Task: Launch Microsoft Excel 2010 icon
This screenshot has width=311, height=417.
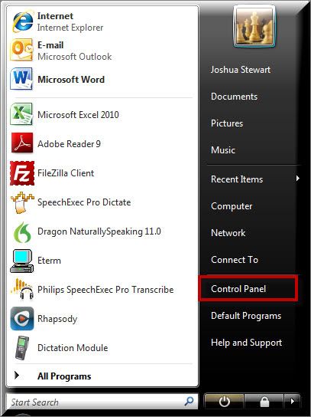Action: click(x=21, y=114)
